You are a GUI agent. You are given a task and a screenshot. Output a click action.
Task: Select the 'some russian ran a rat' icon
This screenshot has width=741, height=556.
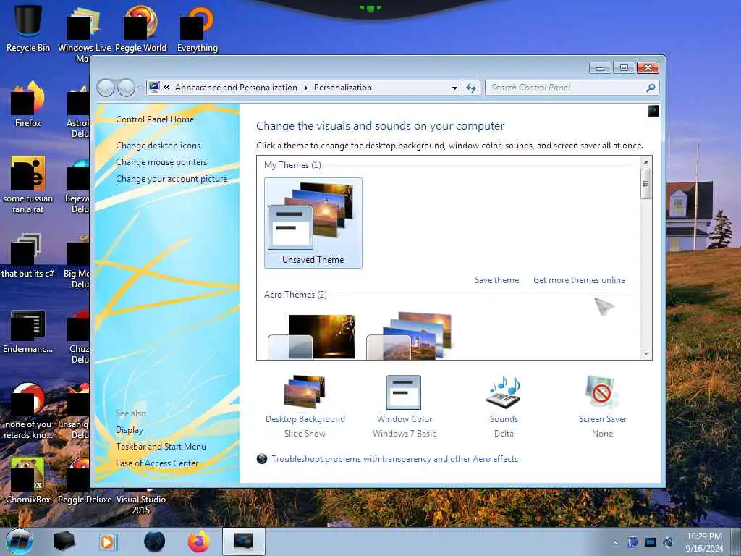[x=28, y=185]
